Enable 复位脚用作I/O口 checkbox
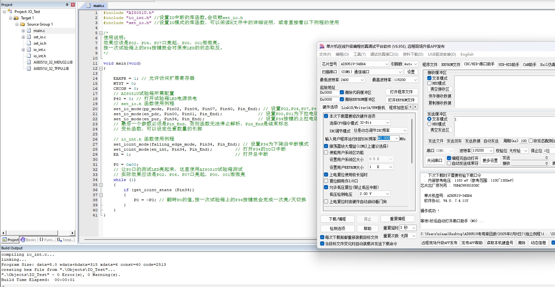 [x=326, y=181]
